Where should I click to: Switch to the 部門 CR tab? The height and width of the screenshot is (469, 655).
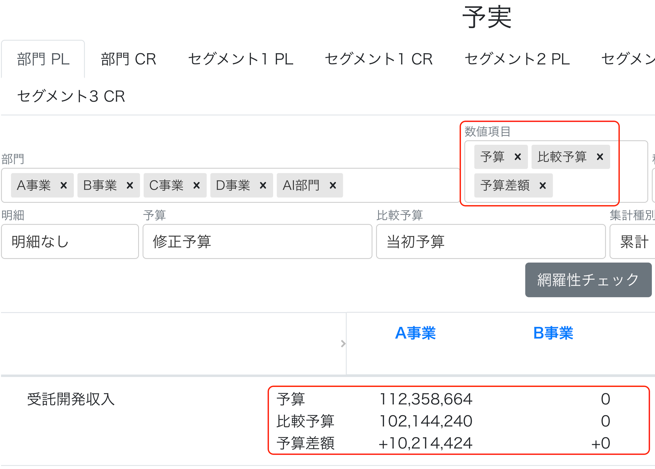click(128, 59)
